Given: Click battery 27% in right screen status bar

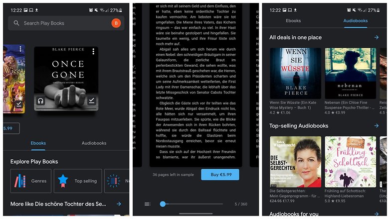Looking at the screenshot, I should point(374,10).
